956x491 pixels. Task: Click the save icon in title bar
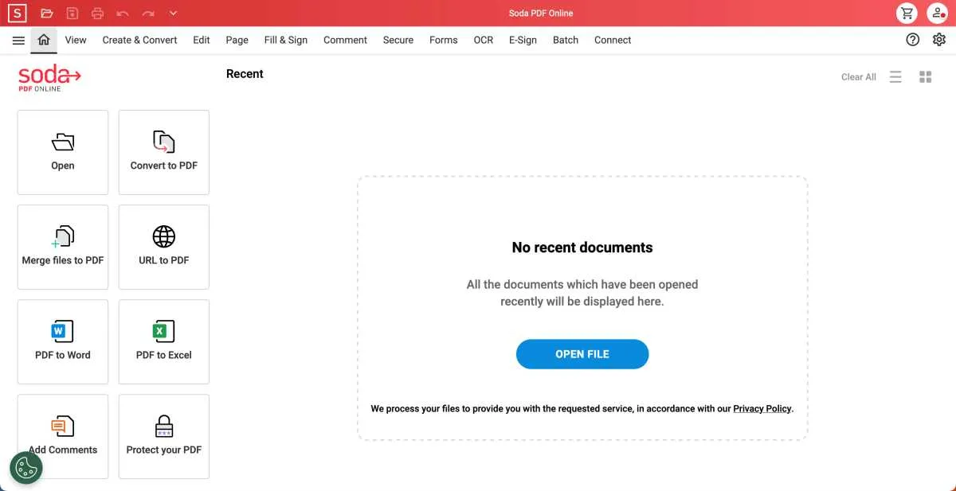tap(72, 13)
